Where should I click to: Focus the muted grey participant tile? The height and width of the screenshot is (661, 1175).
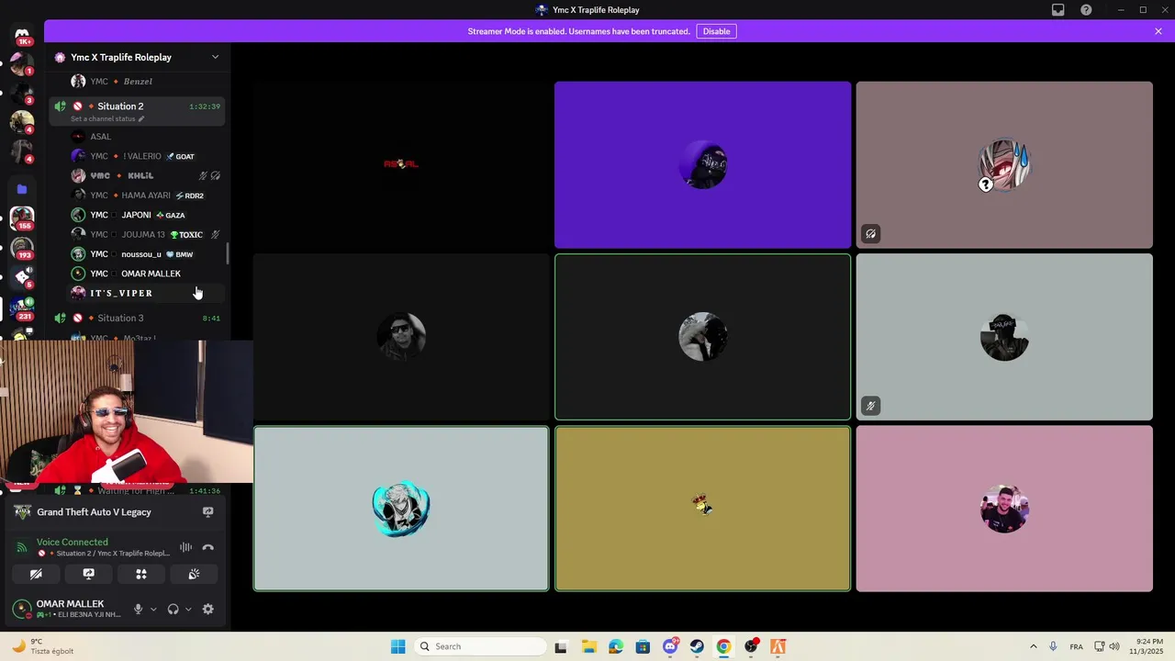point(1004,337)
